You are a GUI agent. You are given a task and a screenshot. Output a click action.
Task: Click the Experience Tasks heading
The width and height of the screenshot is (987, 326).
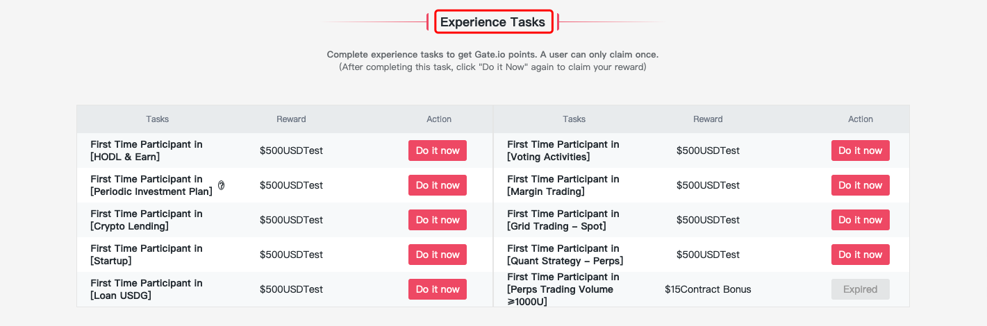(x=493, y=22)
